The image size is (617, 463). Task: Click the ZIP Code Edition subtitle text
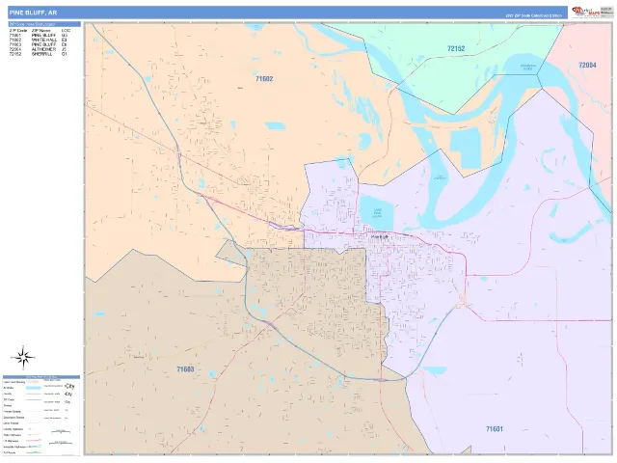click(x=533, y=15)
